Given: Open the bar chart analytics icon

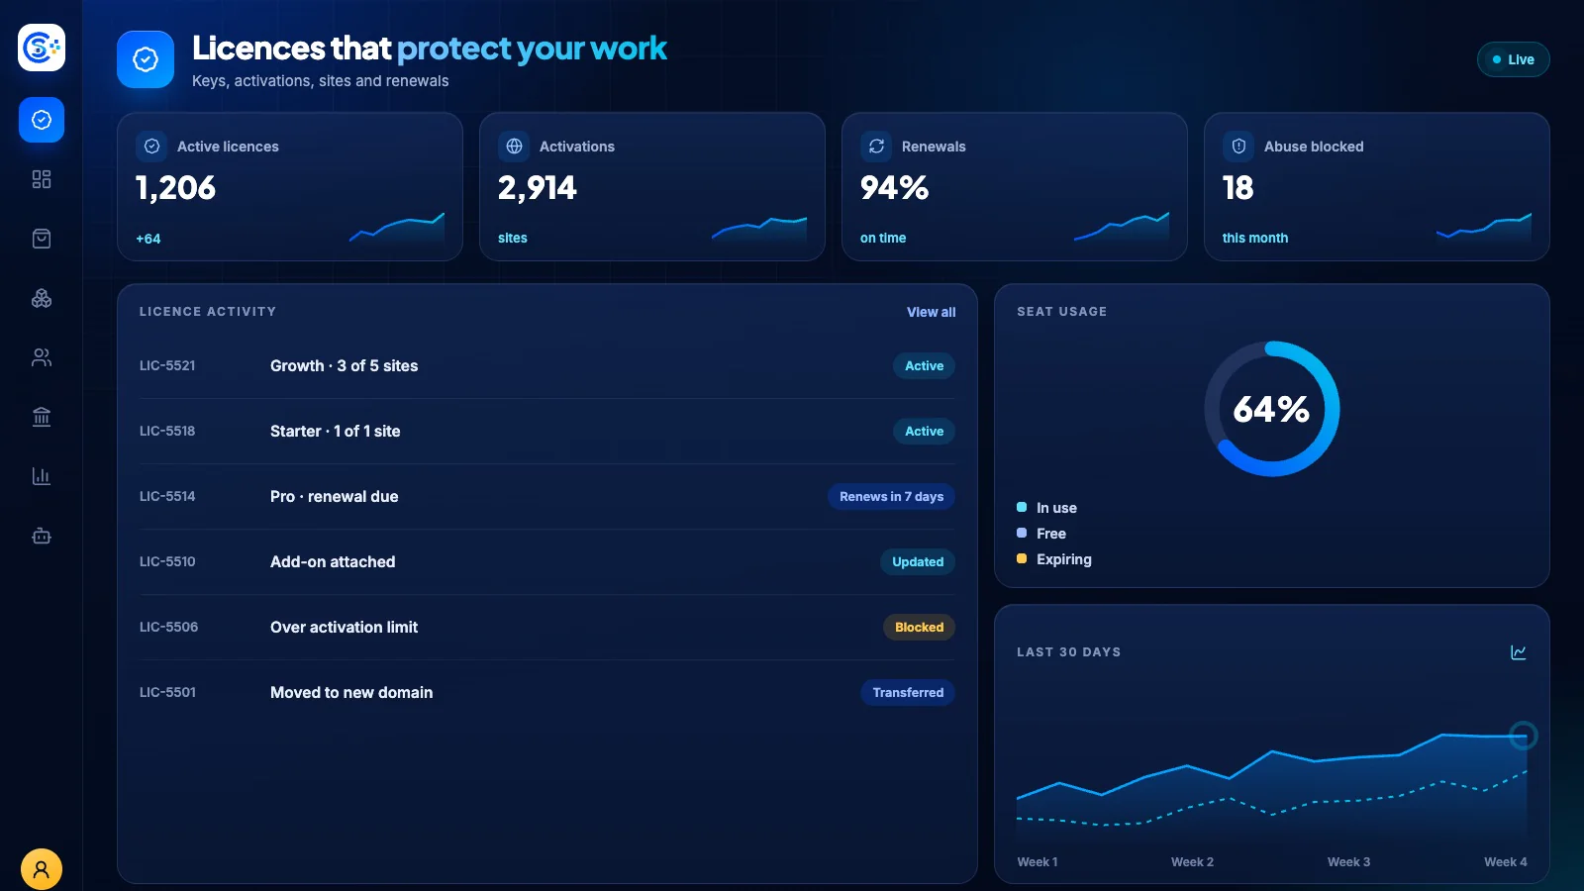Looking at the screenshot, I should (42, 476).
